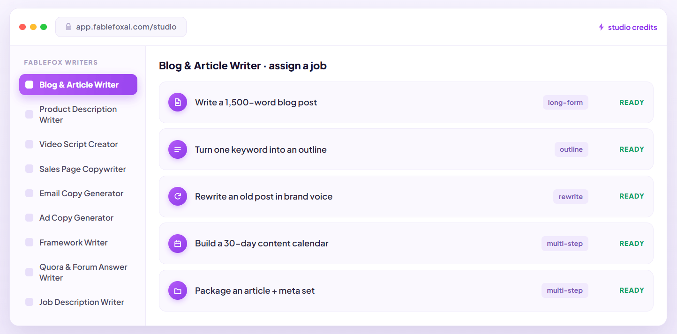Image resolution: width=677 pixels, height=334 pixels.
Task: Open the Product Description Writer
Action: point(78,114)
